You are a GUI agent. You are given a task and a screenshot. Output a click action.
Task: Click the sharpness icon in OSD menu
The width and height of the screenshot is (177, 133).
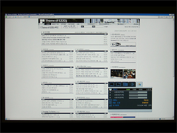[110, 100]
